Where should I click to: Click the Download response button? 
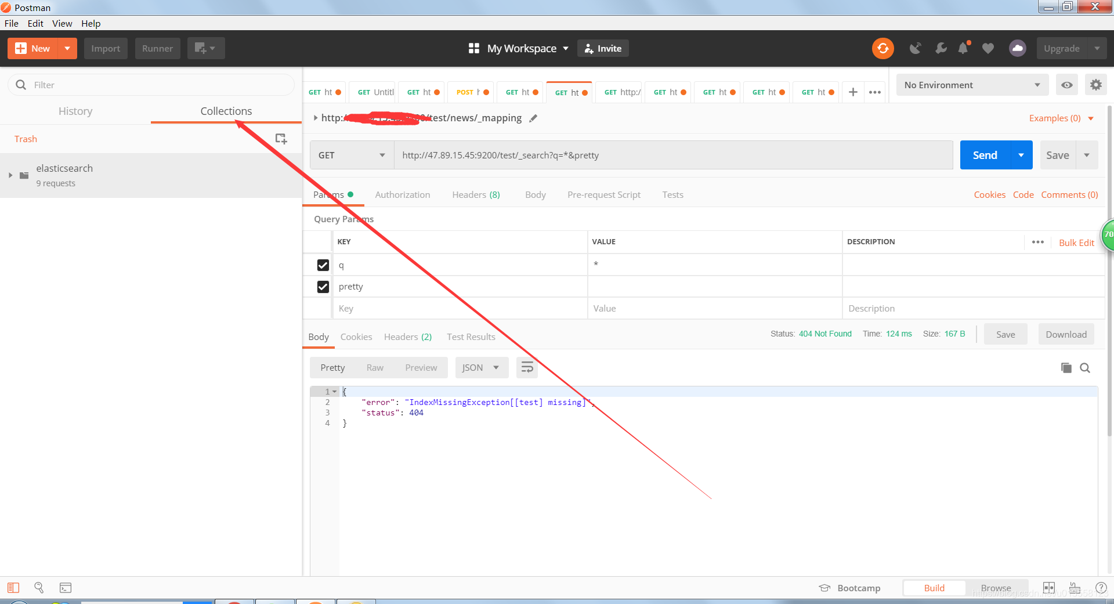1066,334
